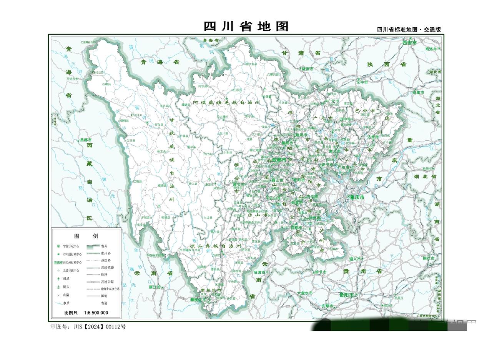Click the 丽江市 city label
The image size is (492, 348).
[155, 287]
